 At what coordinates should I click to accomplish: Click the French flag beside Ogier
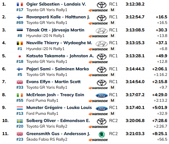[x=20, y=4]
